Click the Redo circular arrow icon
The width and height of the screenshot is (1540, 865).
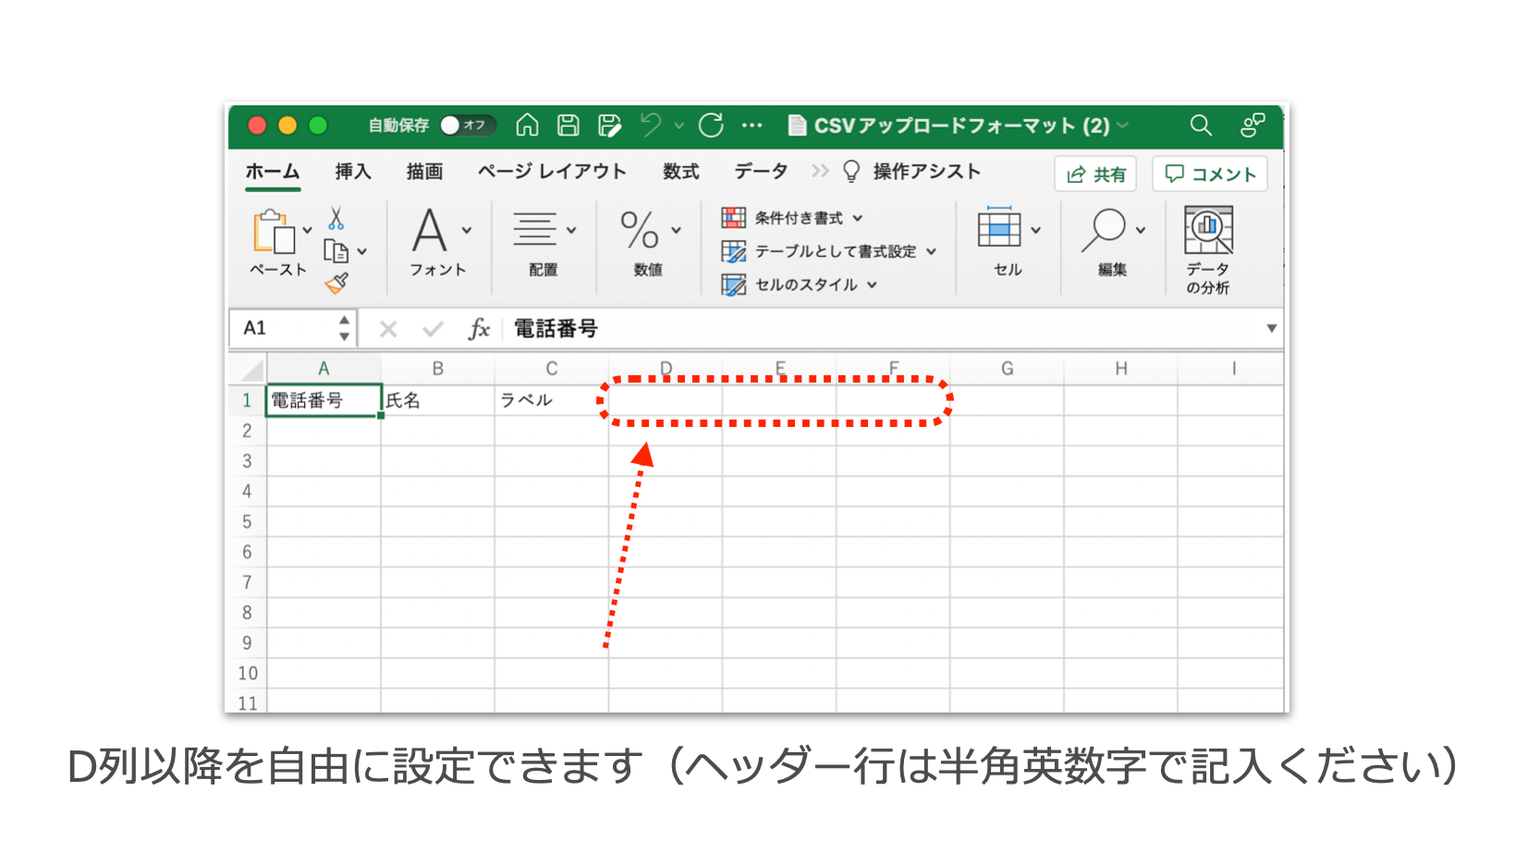point(711,125)
